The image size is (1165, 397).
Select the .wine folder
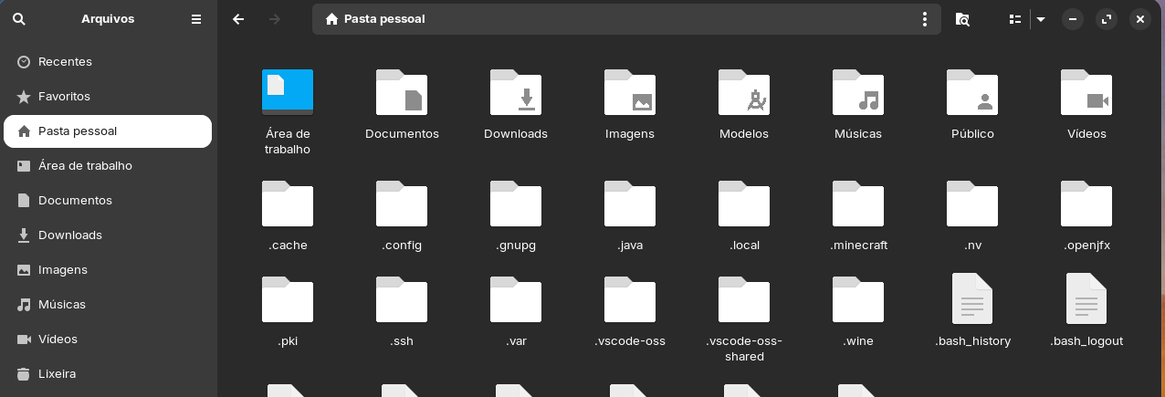point(858,299)
